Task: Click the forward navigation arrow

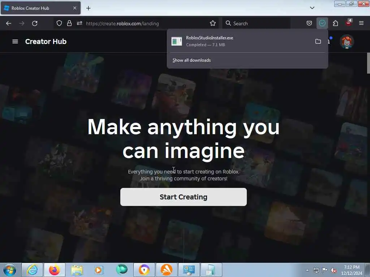Action: [x=22, y=23]
